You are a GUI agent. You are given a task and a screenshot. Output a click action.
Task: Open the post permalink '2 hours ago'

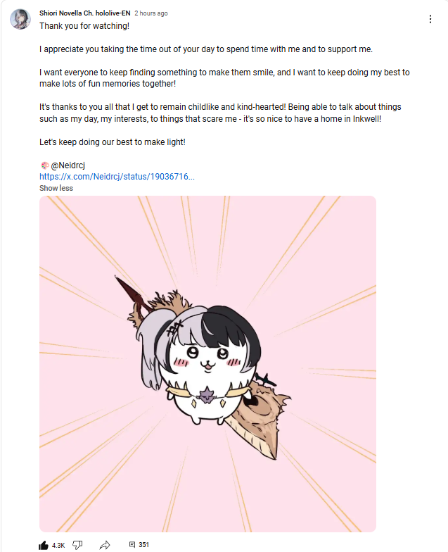(x=151, y=13)
